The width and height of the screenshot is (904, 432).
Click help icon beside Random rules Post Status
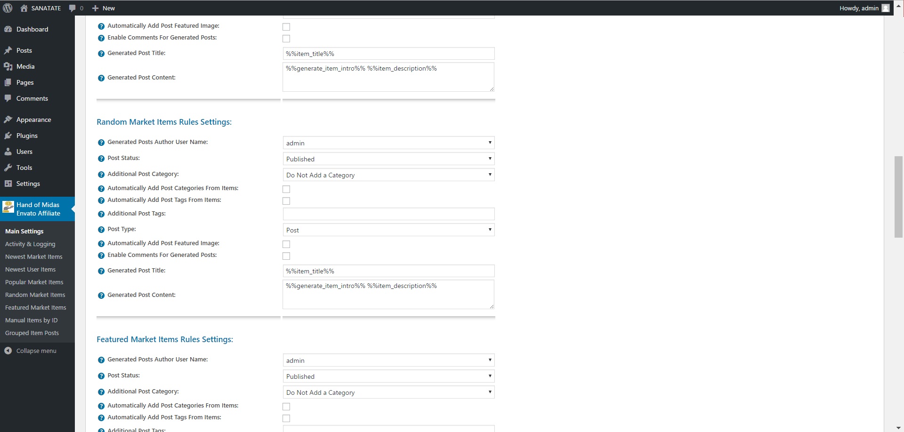(x=101, y=159)
